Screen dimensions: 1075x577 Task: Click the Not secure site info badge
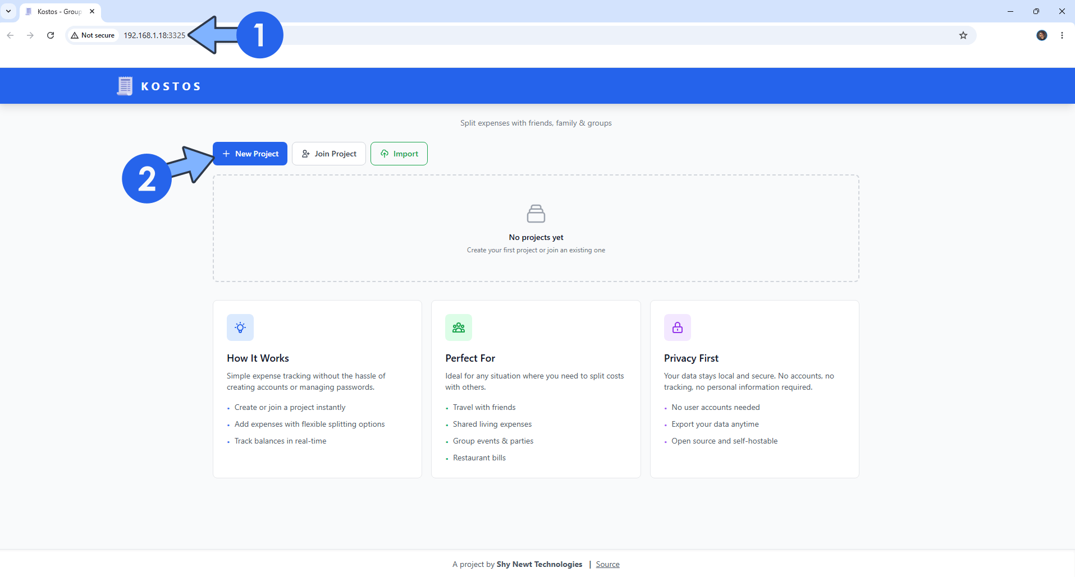pos(93,35)
